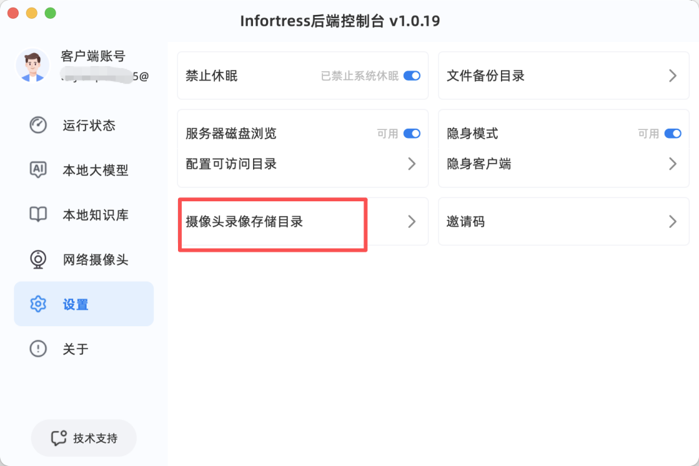Click the 本地知识库 book icon
699x466 pixels.
point(38,214)
